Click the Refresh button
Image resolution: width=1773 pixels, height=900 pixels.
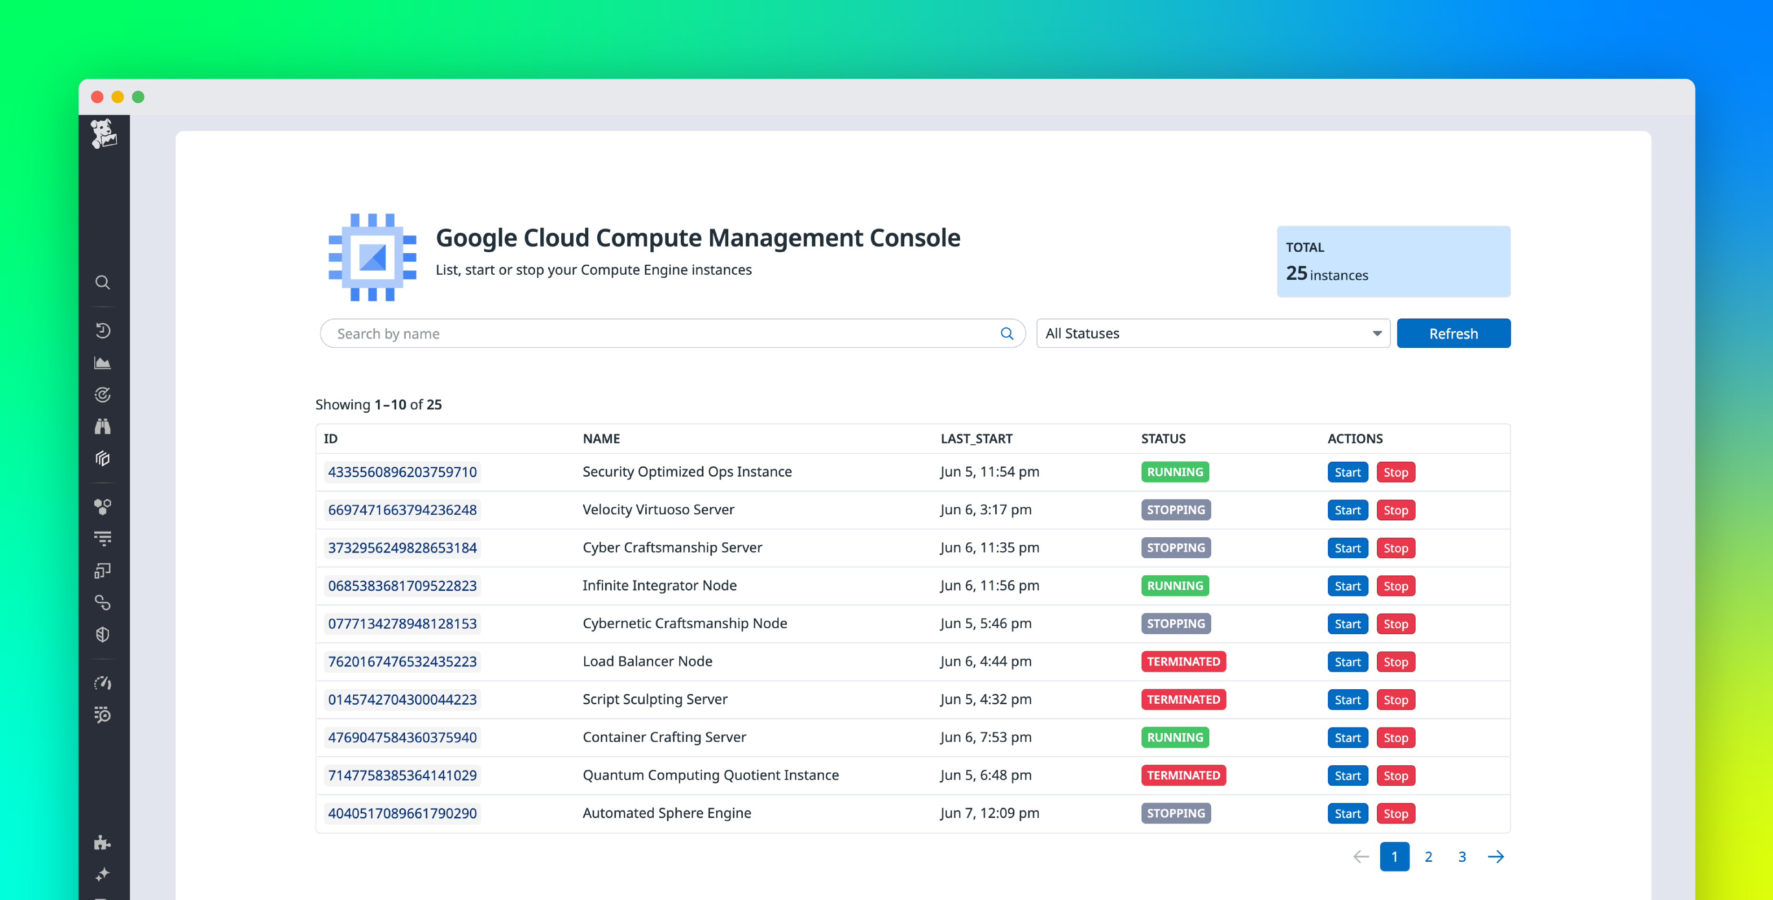pos(1454,333)
